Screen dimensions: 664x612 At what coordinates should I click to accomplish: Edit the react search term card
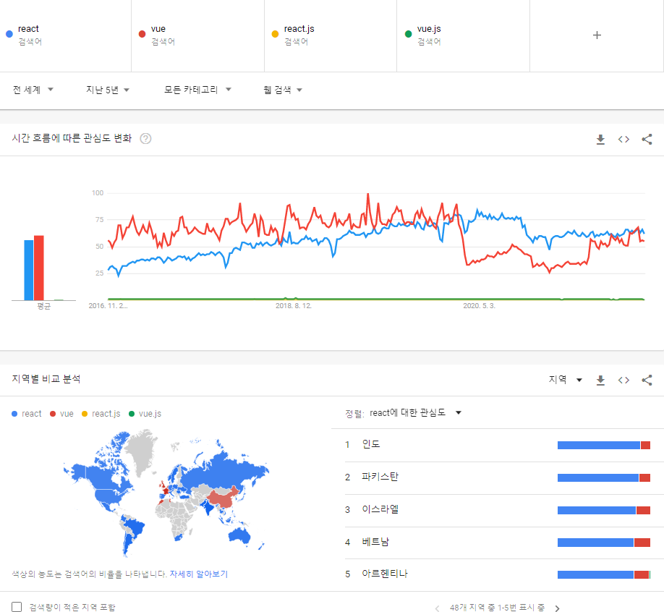66,35
